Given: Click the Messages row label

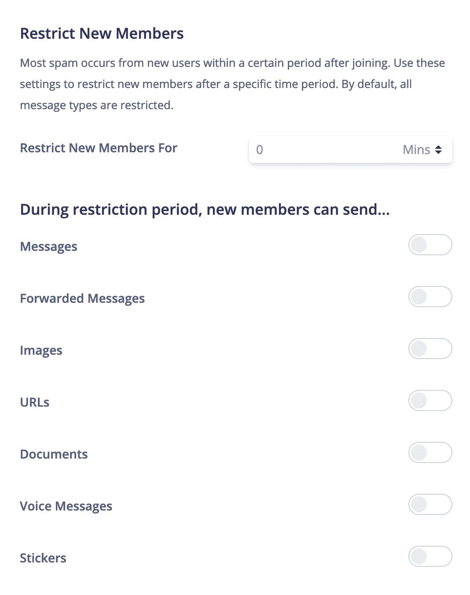Looking at the screenshot, I should [x=48, y=246].
